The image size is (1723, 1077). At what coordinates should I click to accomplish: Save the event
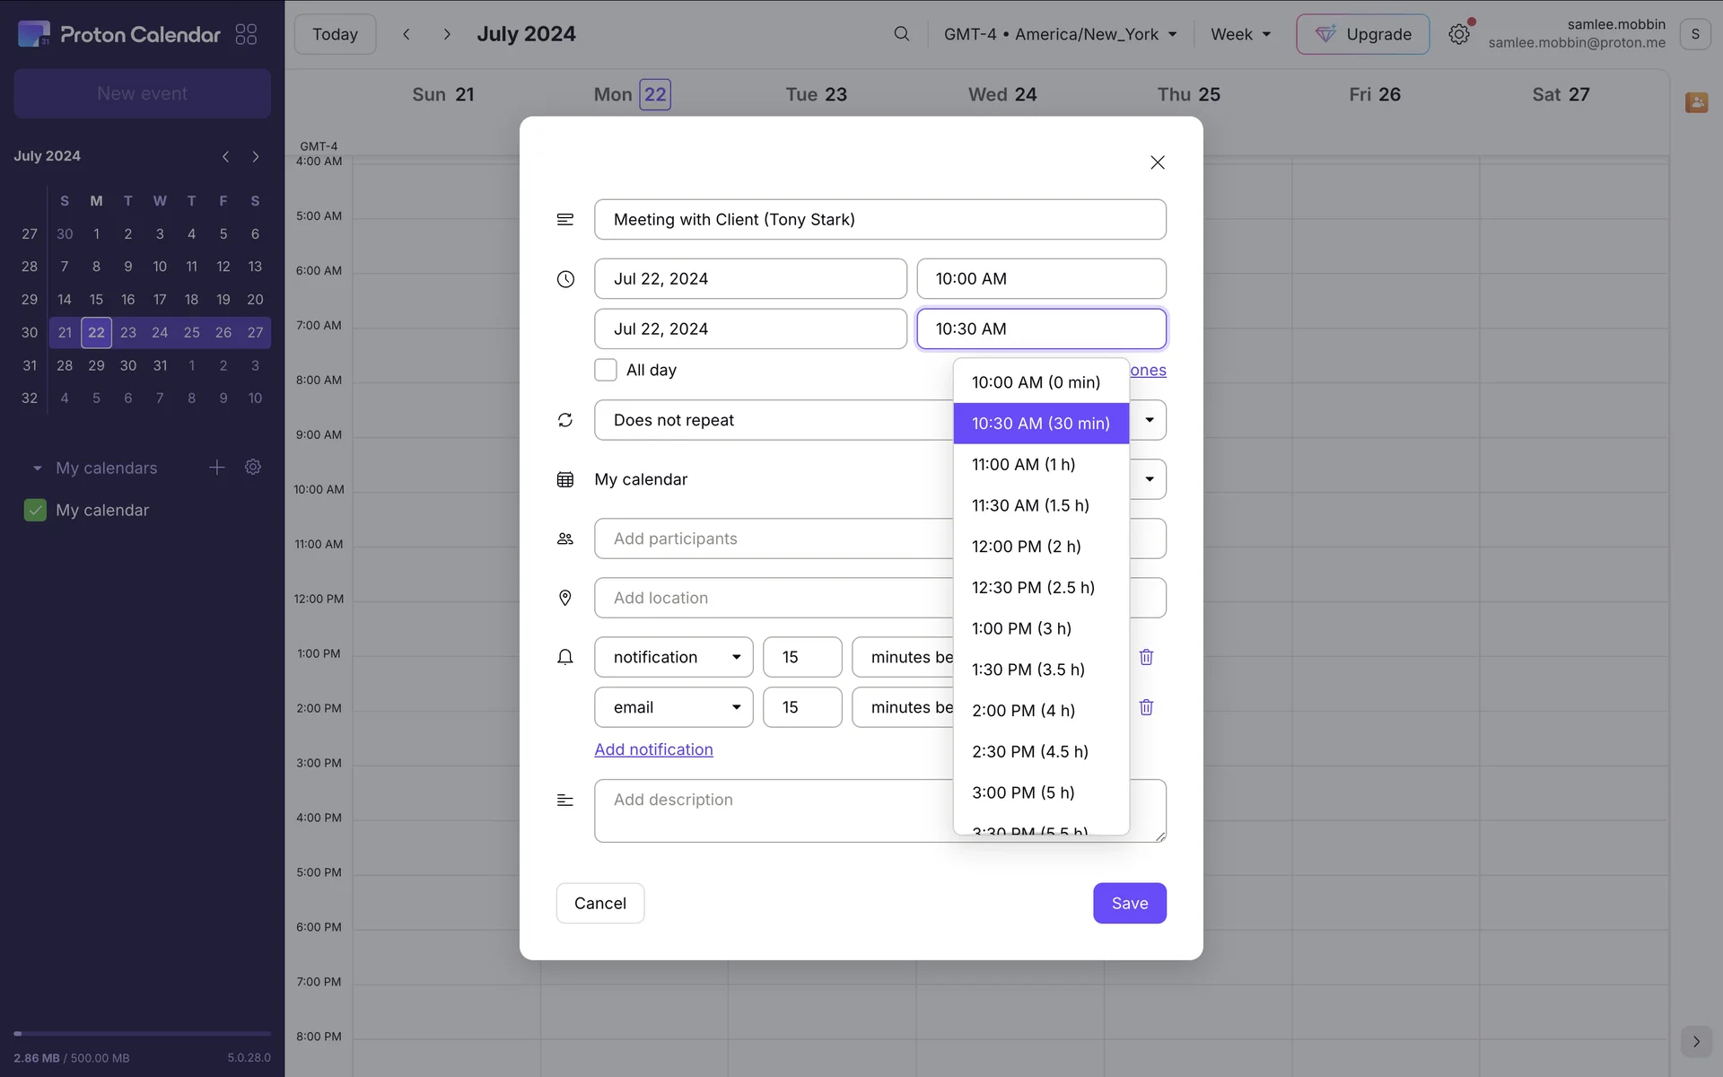click(x=1129, y=903)
